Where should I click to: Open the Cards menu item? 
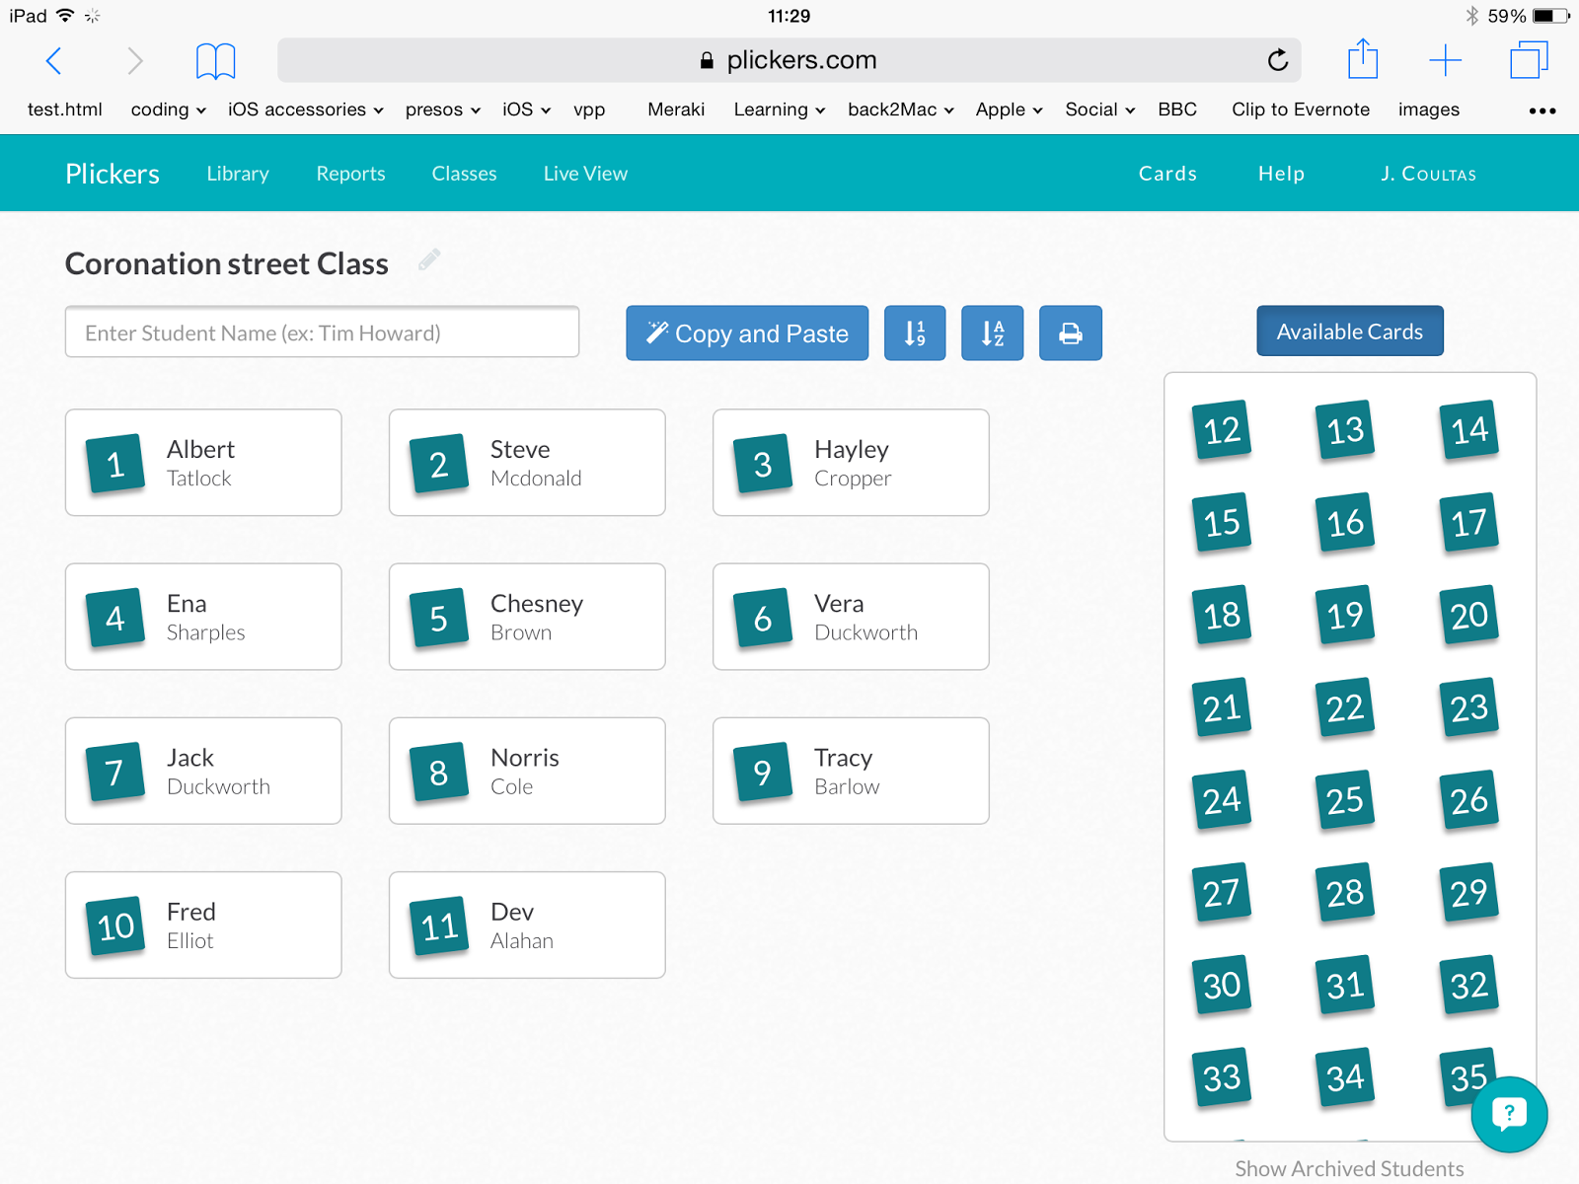click(1167, 173)
